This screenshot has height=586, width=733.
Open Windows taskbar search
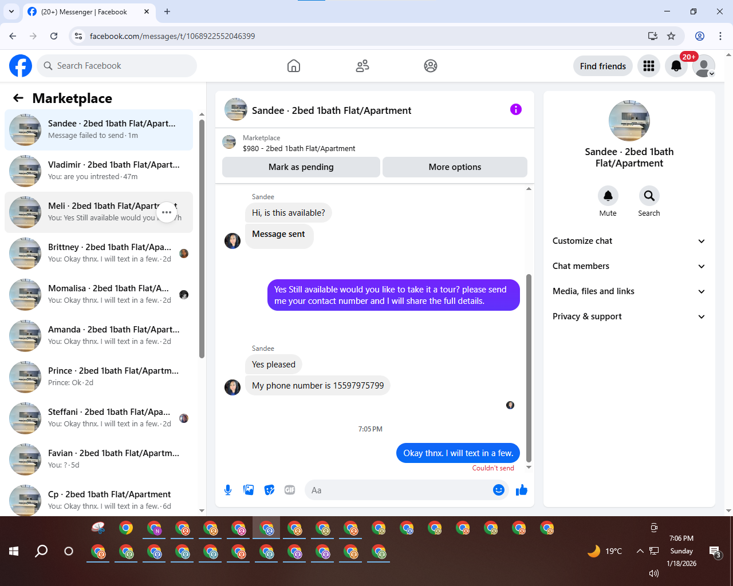(41, 551)
